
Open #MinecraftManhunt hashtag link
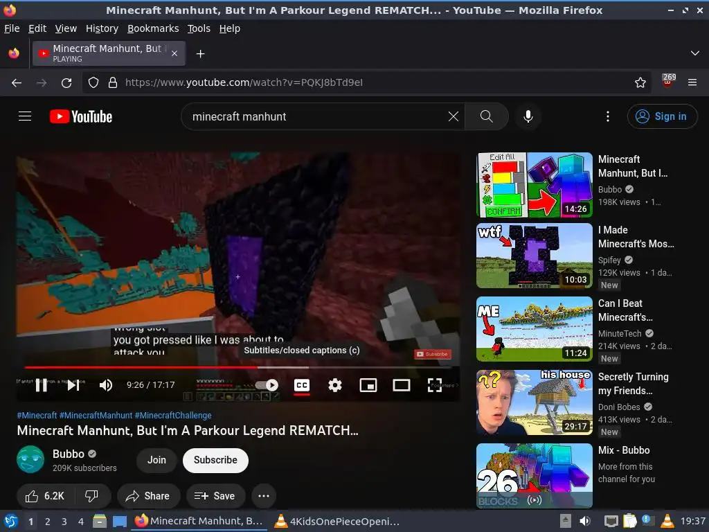click(96, 416)
